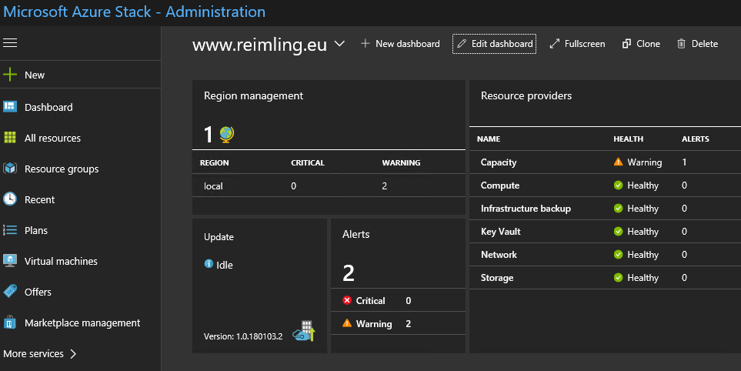Screen dimensions: 741x371
Task: Click the Fullscreen arrows icon
Action: click(555, 43)
